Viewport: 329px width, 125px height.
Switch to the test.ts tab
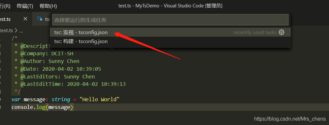pos(5,19)
